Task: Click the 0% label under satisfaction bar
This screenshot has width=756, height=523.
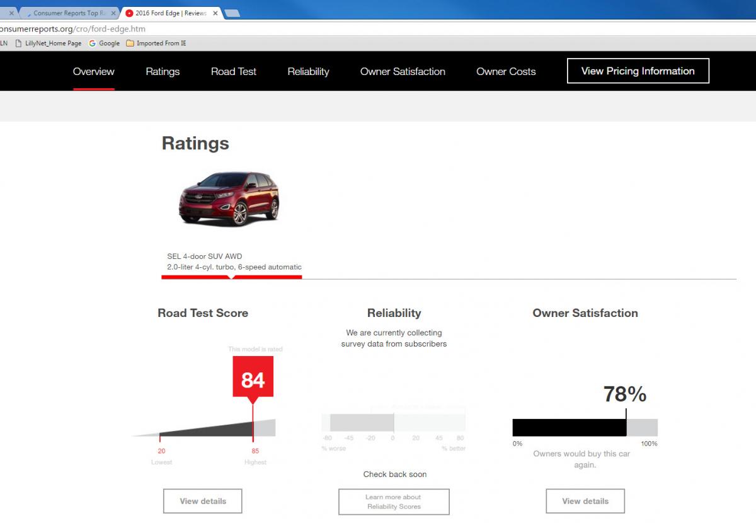Action: (x=517, y=444)
